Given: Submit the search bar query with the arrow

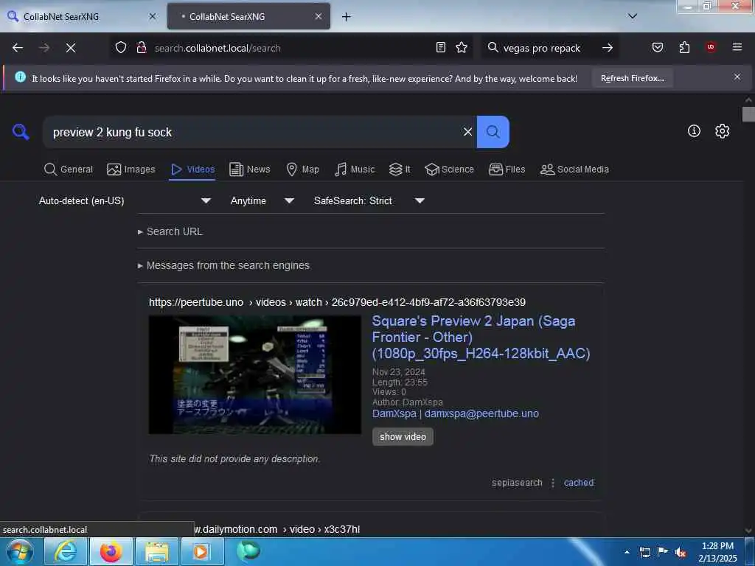Looking at the screenshot, I should point(608,48).
